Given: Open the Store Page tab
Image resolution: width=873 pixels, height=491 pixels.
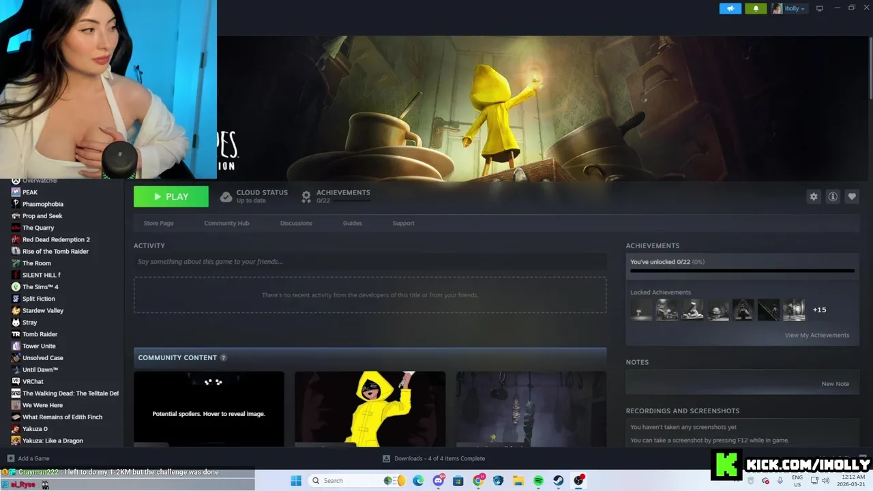Looking at the screenshot, I should point(158,223).
